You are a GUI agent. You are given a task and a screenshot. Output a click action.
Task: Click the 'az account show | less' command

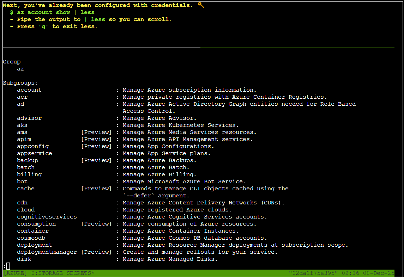coord(56,12)
